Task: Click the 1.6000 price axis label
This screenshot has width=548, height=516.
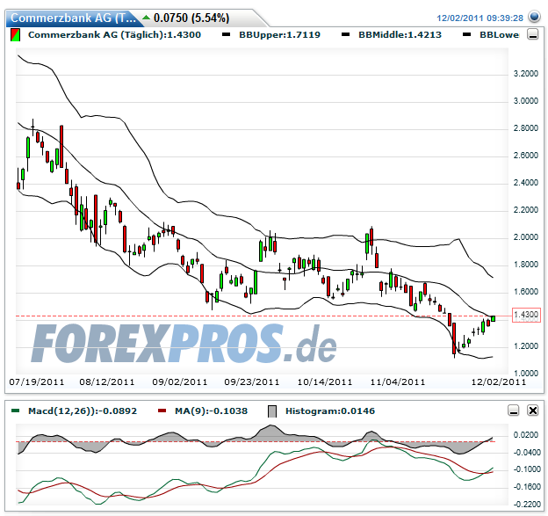Action: 526,292
